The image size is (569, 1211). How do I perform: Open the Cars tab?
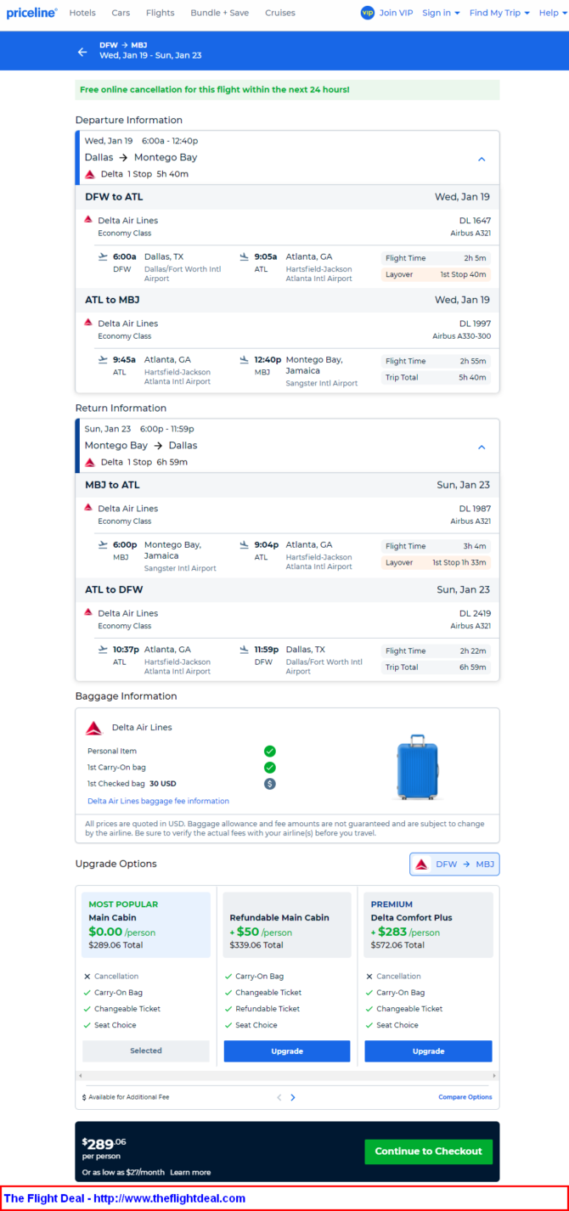[x=121, y=13]
